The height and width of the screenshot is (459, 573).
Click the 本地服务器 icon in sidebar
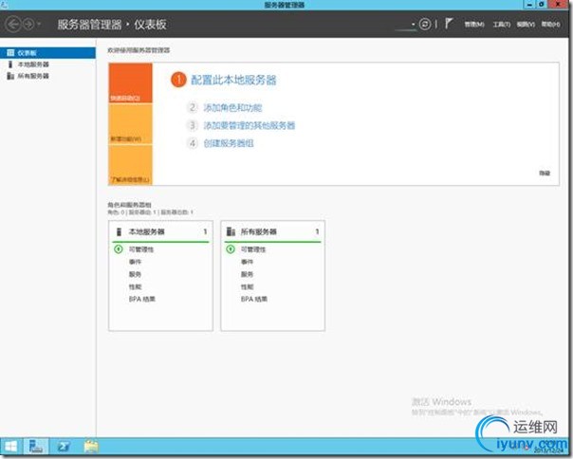coord(10,64)
